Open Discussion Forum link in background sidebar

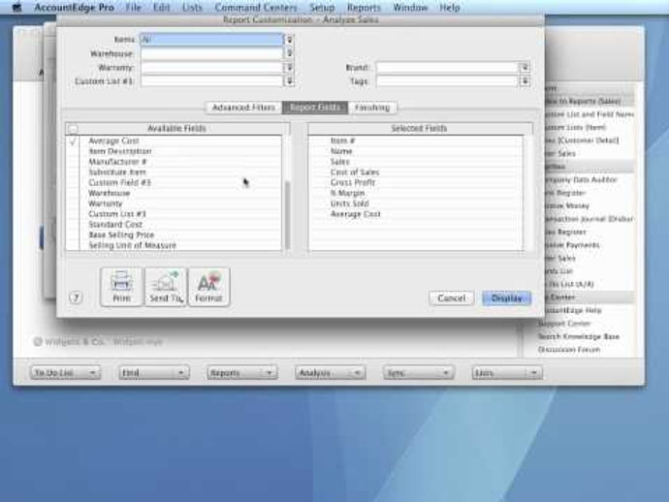point(569,350)
